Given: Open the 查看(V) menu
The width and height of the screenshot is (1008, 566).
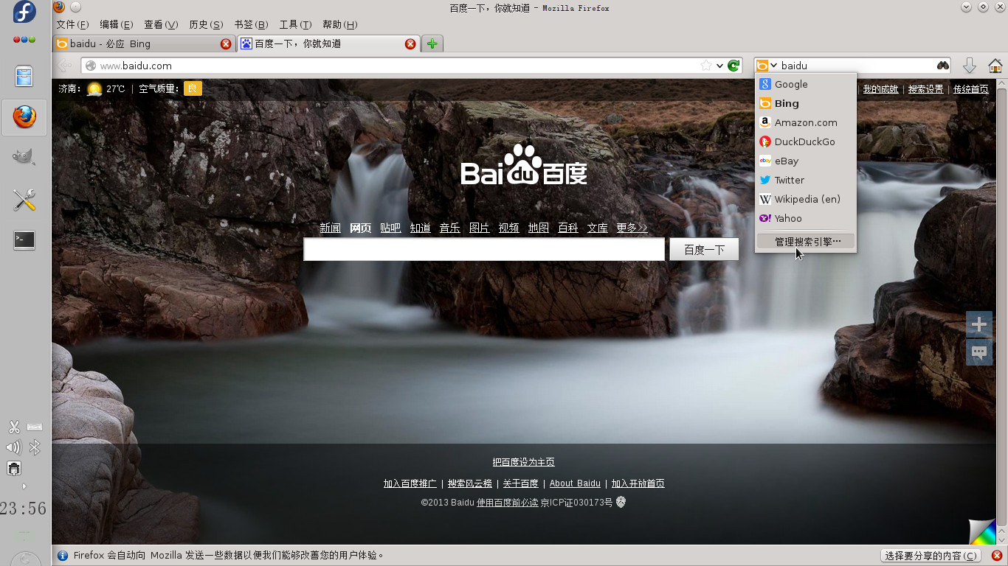Looking at the screenshot, I should coord(161,24).
